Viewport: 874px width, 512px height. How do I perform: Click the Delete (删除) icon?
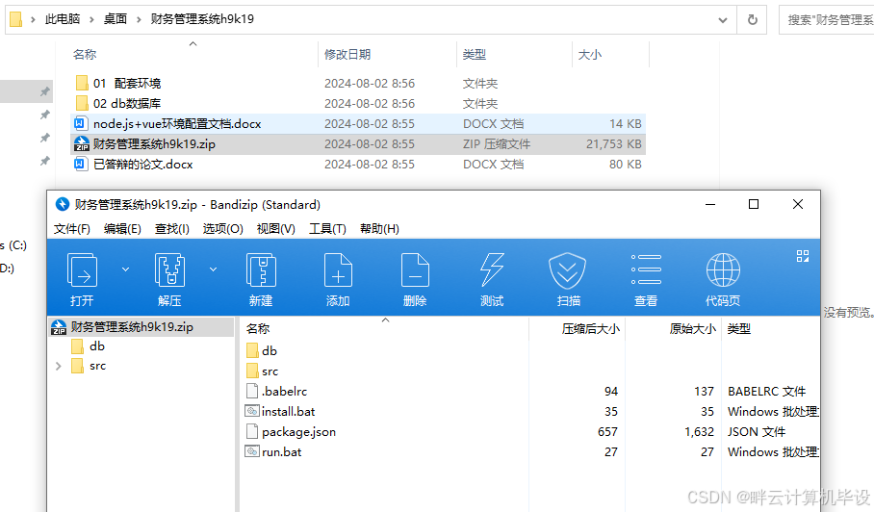coord(415,280)
